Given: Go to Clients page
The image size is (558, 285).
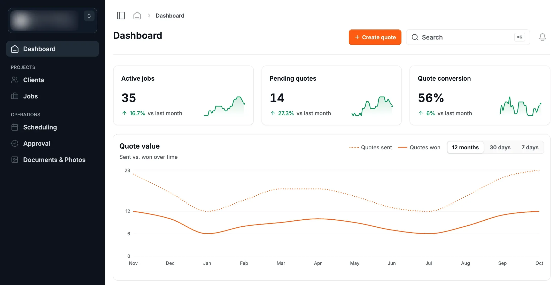Looking at the screenshot, I should (52, 80).
